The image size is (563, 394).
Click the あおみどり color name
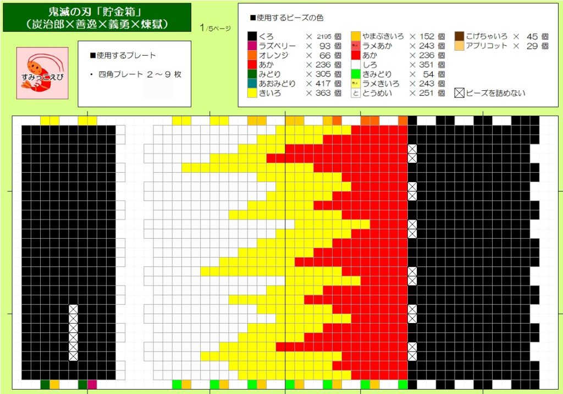[x=277, y=84]
